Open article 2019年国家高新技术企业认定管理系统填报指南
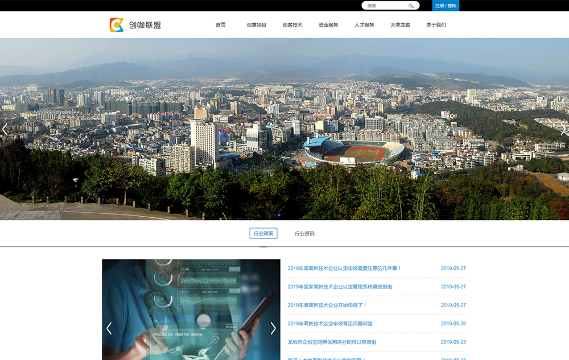This screenshot has height=360, width=569. coord(340,287)
